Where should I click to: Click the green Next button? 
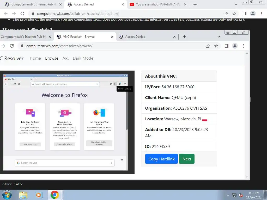(x=187, y=159)
